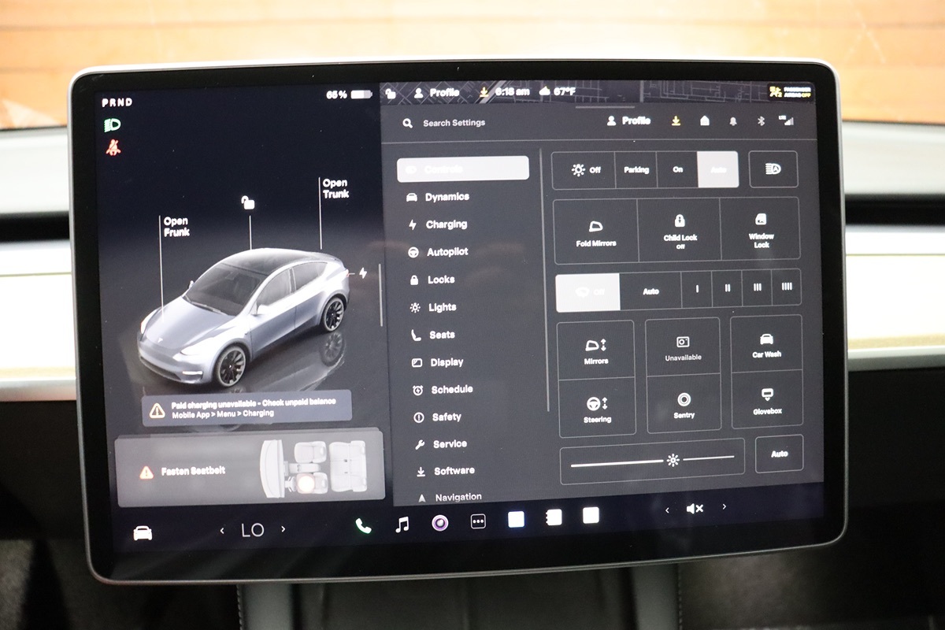Screen dimensions: 945x630
Task: Tap the Search Settings field
Action: click(x=454, y=123)
